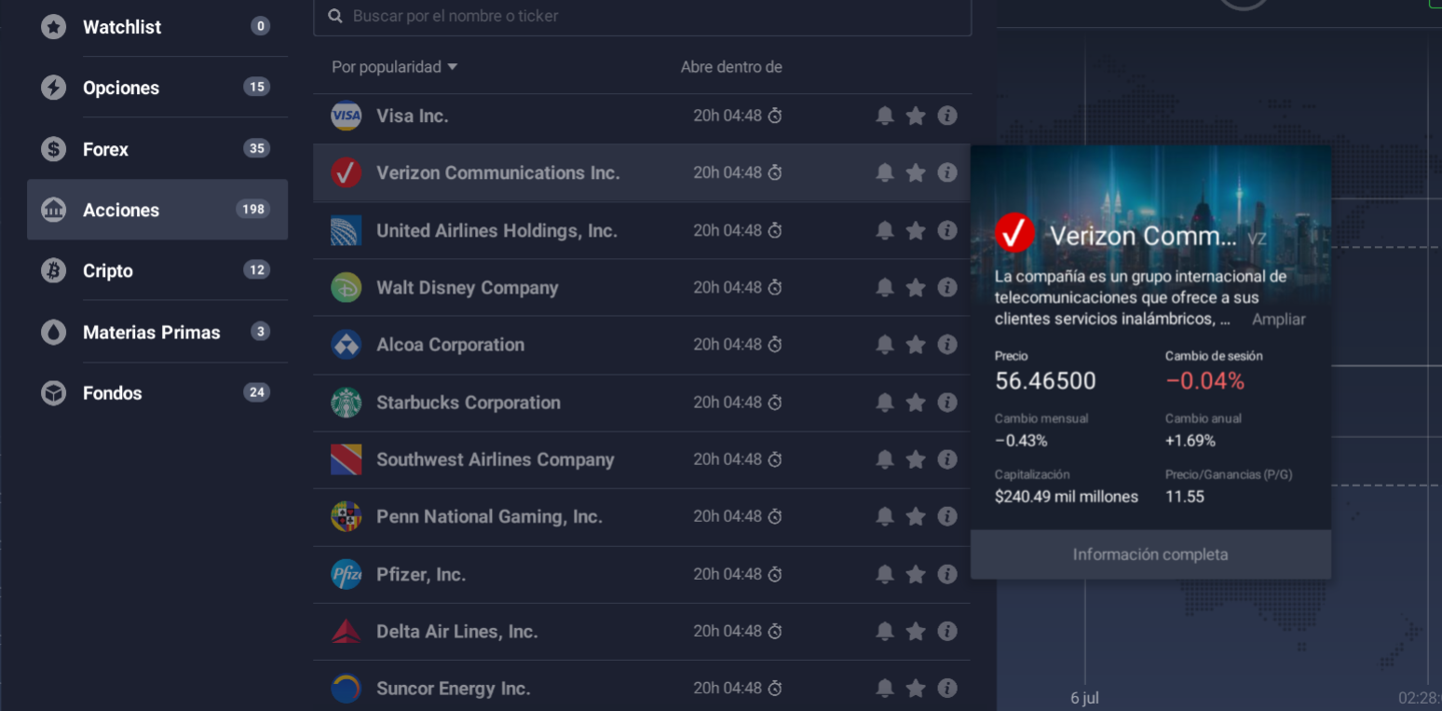Choose Pfizer, Inc. from the list
The height and width of the screenshot is (711, 1442).
(642, 574)
